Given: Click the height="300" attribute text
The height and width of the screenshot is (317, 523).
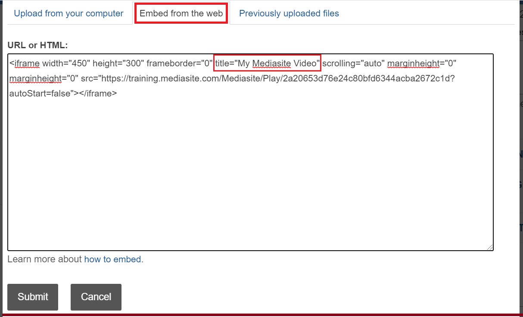Looking at the screenshot, I should 118,64.
